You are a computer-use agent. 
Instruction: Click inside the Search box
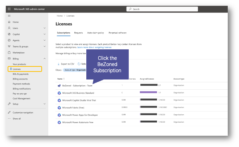162,9
